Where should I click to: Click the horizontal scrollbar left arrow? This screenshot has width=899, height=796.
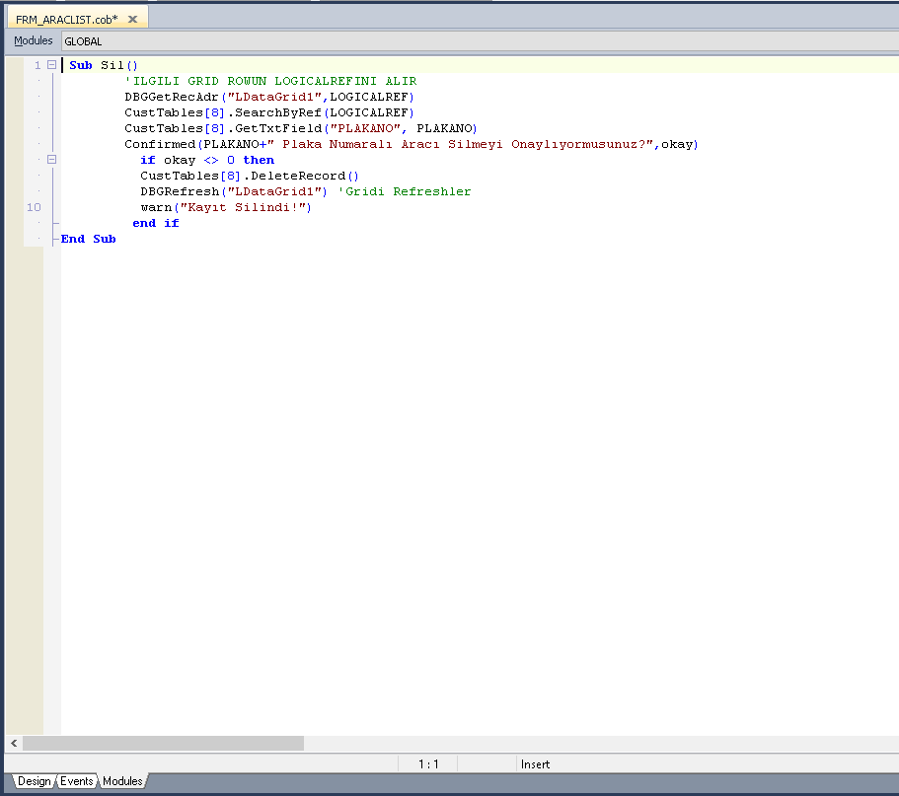[14, 743]
